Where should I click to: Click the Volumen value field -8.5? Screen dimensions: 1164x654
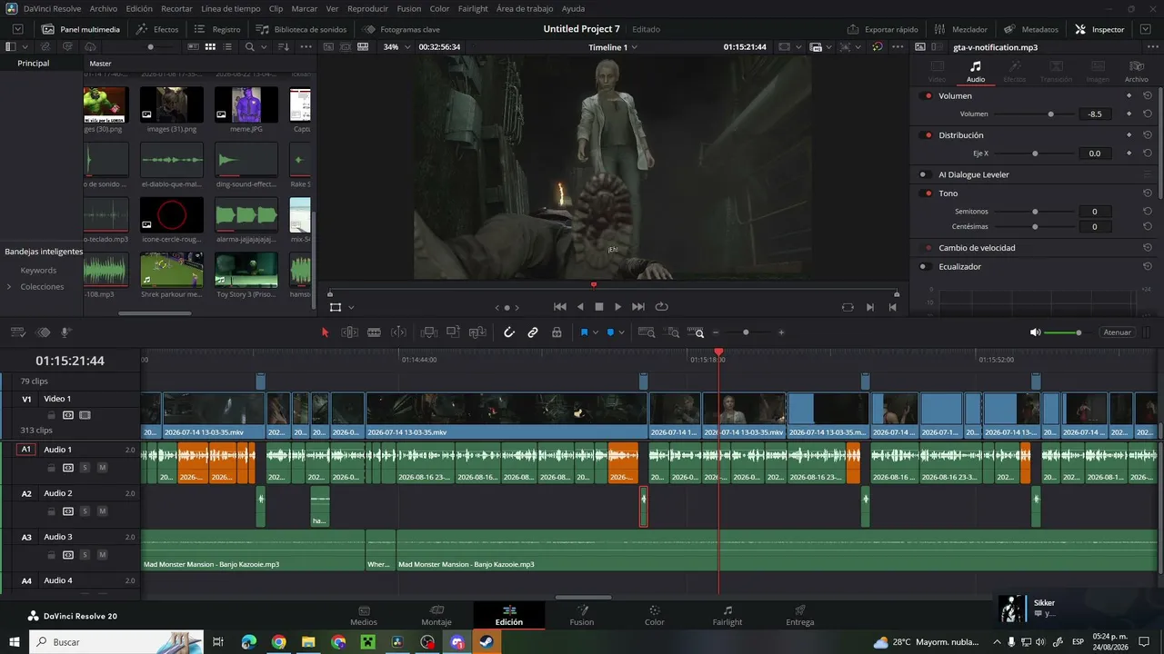pyautogui.click(x=1095, y=114)
